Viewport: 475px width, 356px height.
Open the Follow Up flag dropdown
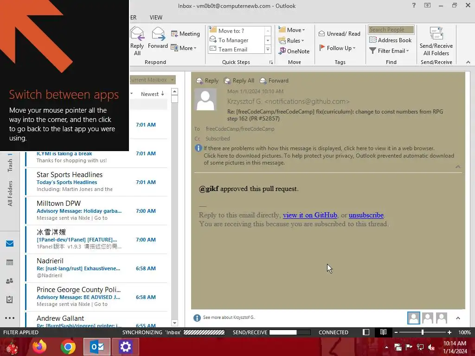[337, 48]
